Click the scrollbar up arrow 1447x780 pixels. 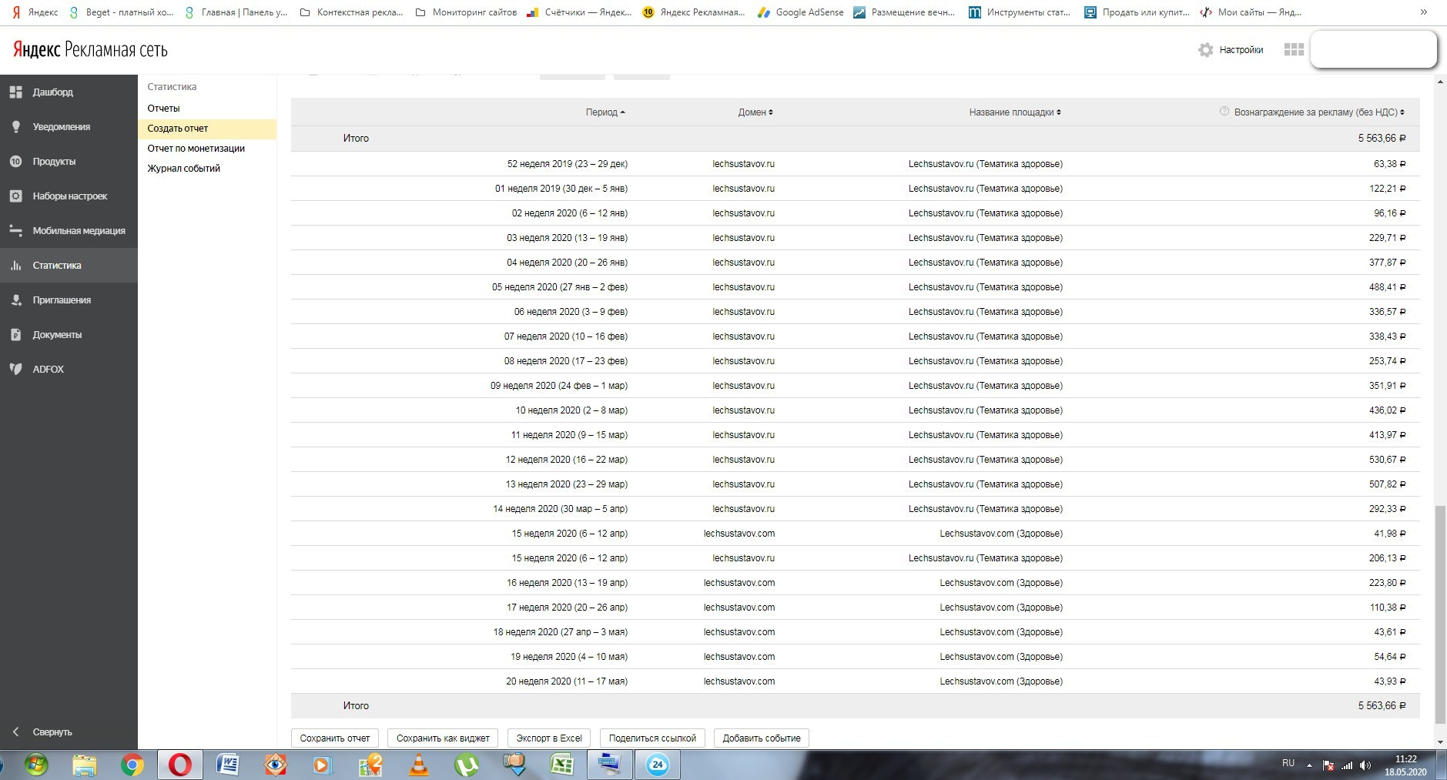pyautogui.click(x=1440, y=81)
